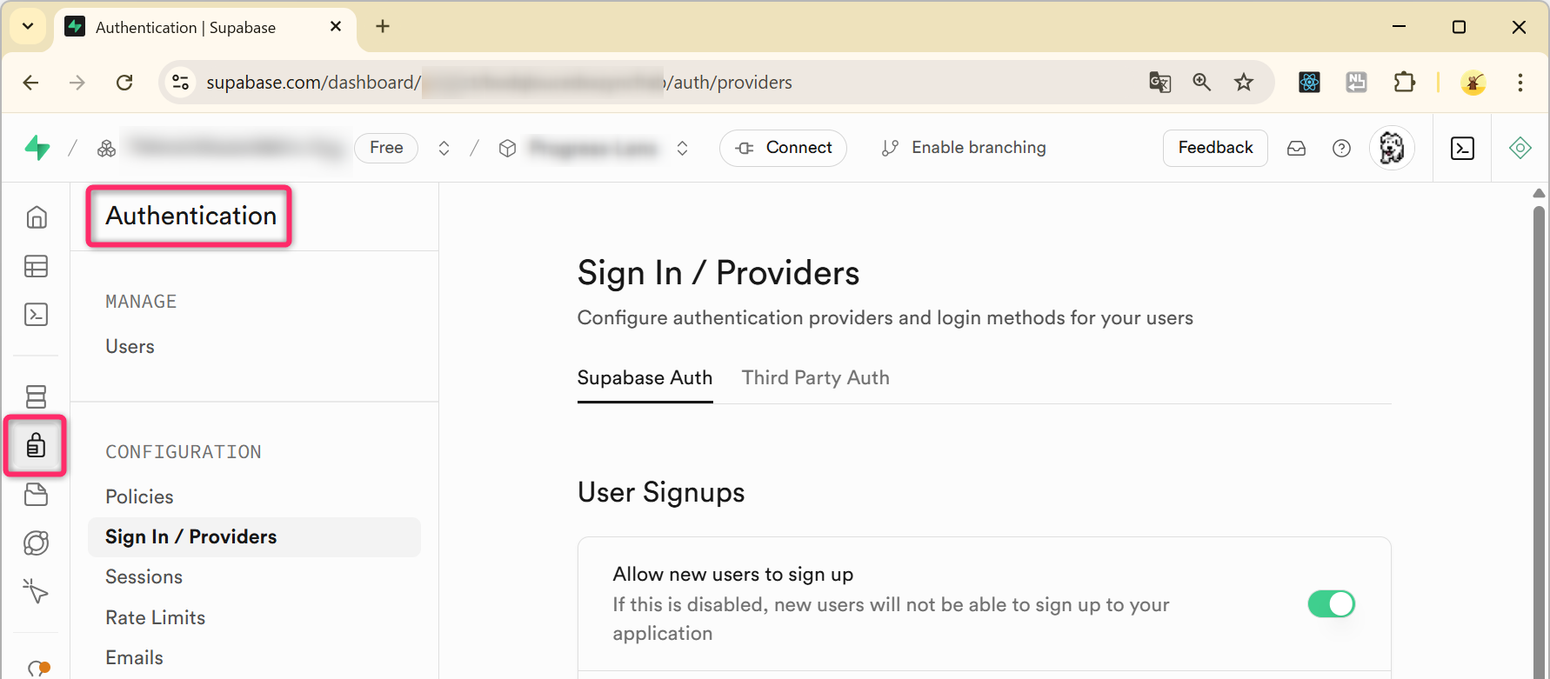Open the Realtime sidebar icon
Screen dimensions: 1550x679
point(36,591)
